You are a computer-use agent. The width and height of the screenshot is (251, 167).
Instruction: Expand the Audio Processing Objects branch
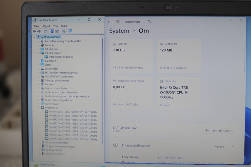[38, 41]
